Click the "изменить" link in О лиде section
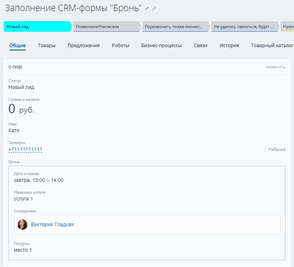 coord(276,67)
